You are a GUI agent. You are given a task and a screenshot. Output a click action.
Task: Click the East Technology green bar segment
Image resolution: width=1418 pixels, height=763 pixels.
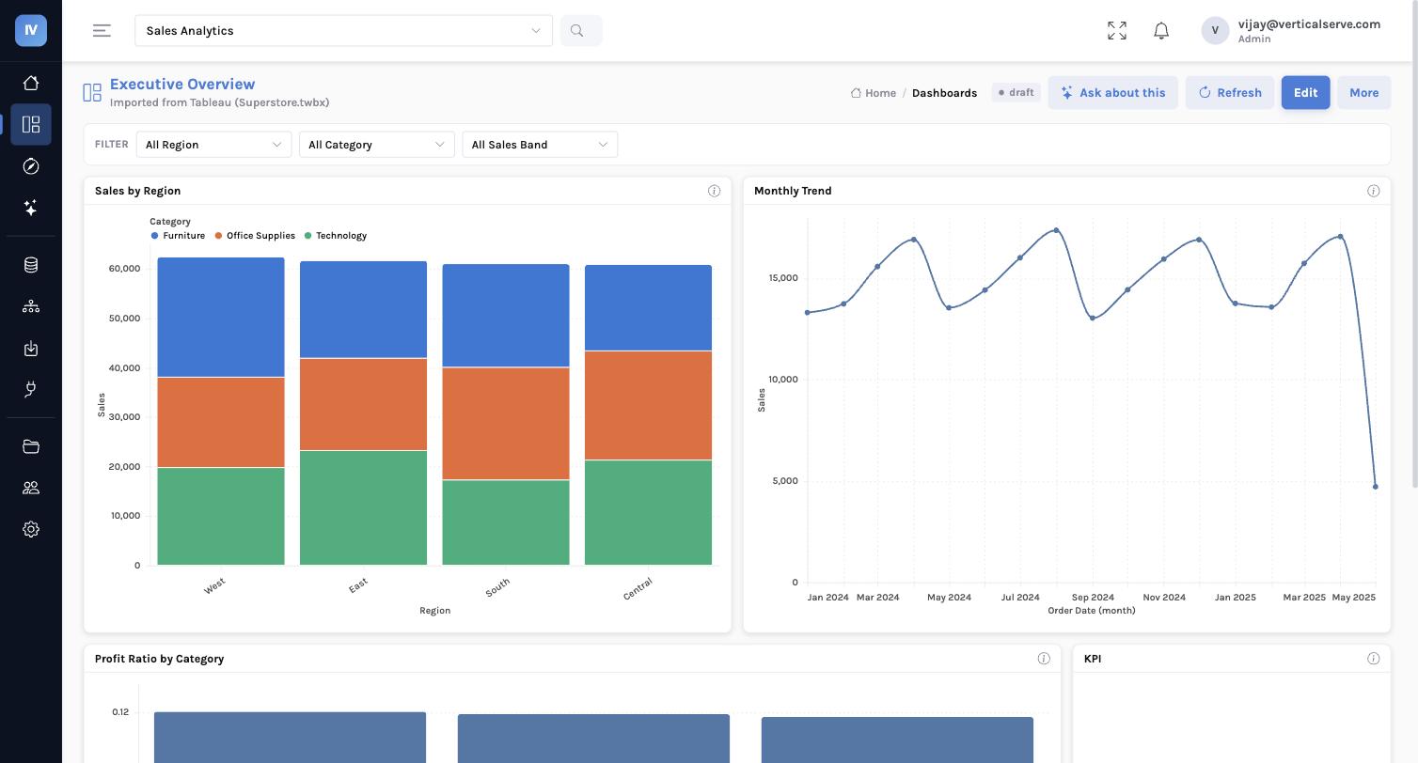point(363,507)
